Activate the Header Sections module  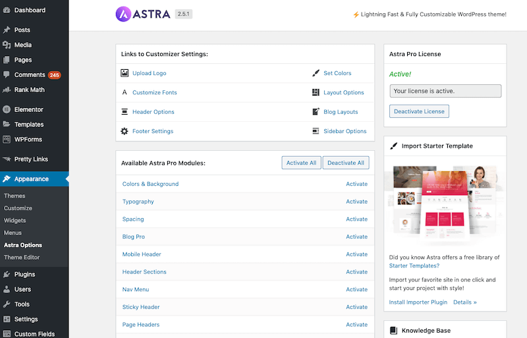click(357, 271)
